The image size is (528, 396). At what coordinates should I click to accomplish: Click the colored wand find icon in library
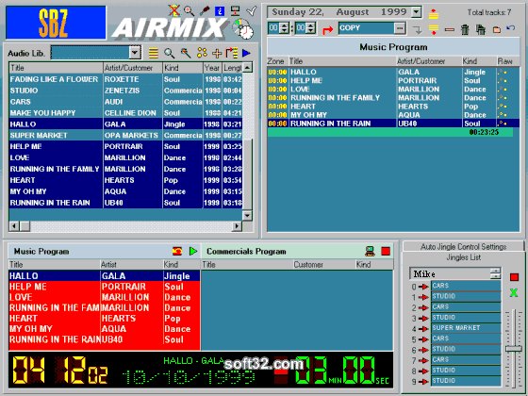pyautogui.click(x=186, y=53)
